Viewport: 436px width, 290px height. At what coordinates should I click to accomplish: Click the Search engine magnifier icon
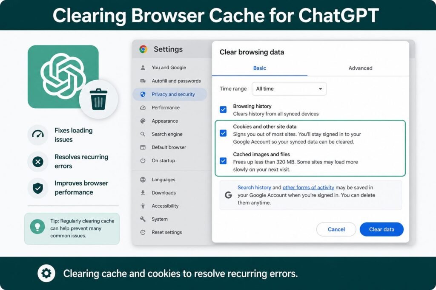coord(143,134)
